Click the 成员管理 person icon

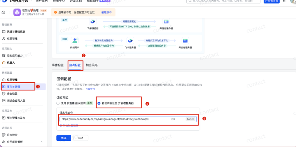coord(4,38)
